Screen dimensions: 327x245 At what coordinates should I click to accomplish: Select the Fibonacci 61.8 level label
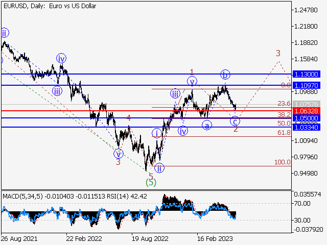click(x=284, y=133)
